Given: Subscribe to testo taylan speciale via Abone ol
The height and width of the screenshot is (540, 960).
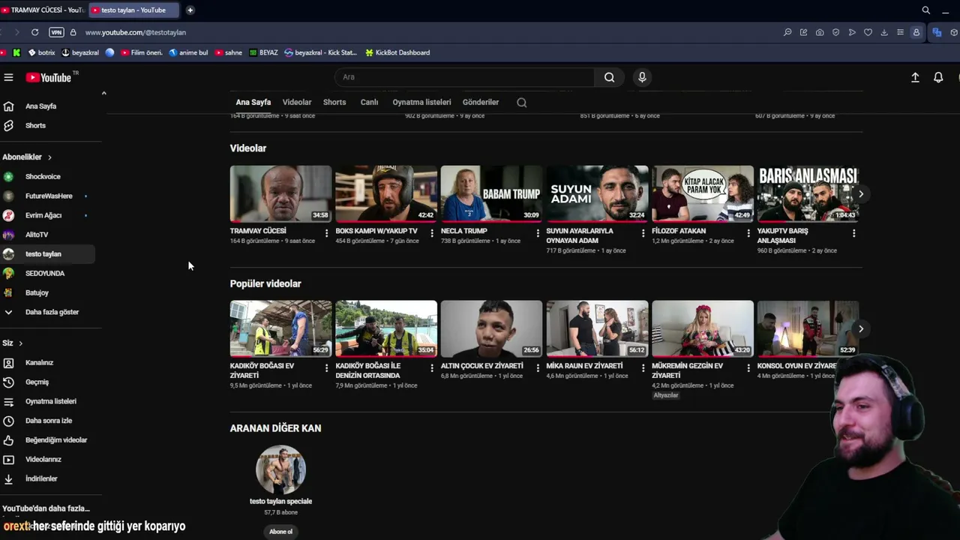Looking at the screenshot, I should pos(280,532).
